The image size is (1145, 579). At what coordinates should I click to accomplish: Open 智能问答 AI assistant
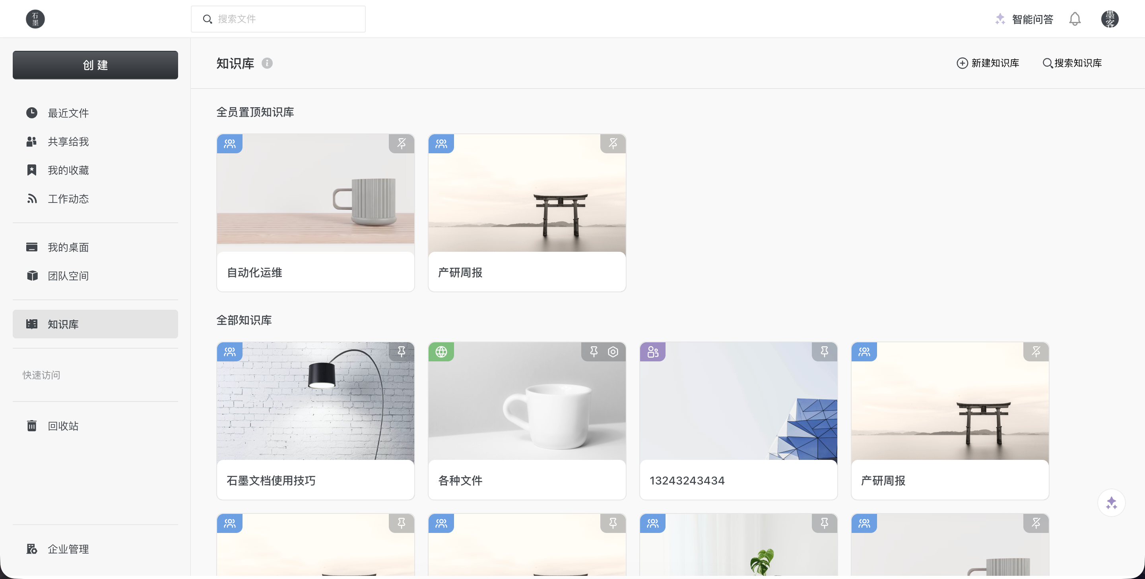coord(1024,19)
